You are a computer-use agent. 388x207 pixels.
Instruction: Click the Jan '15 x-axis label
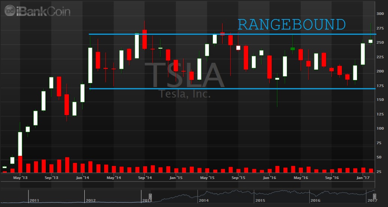[x=176, y=177]
